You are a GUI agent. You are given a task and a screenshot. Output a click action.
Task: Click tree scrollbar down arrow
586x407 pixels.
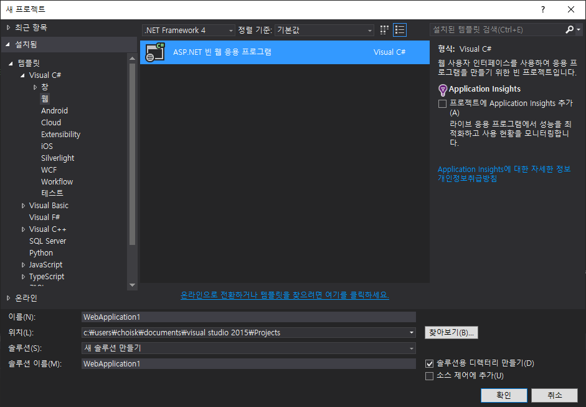(x=132, y=285)
